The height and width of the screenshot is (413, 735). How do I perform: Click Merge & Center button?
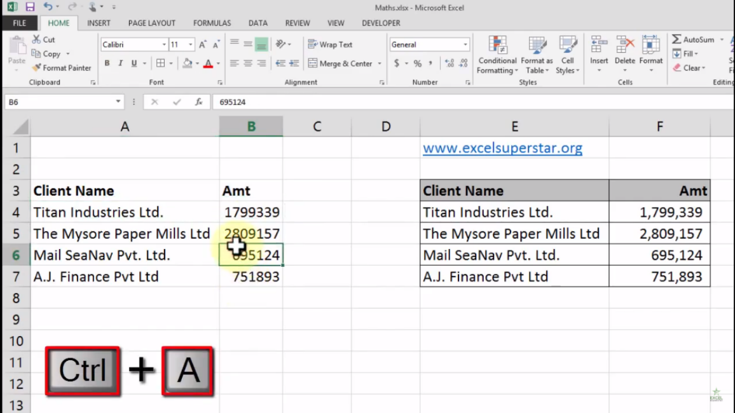(340, 63)
